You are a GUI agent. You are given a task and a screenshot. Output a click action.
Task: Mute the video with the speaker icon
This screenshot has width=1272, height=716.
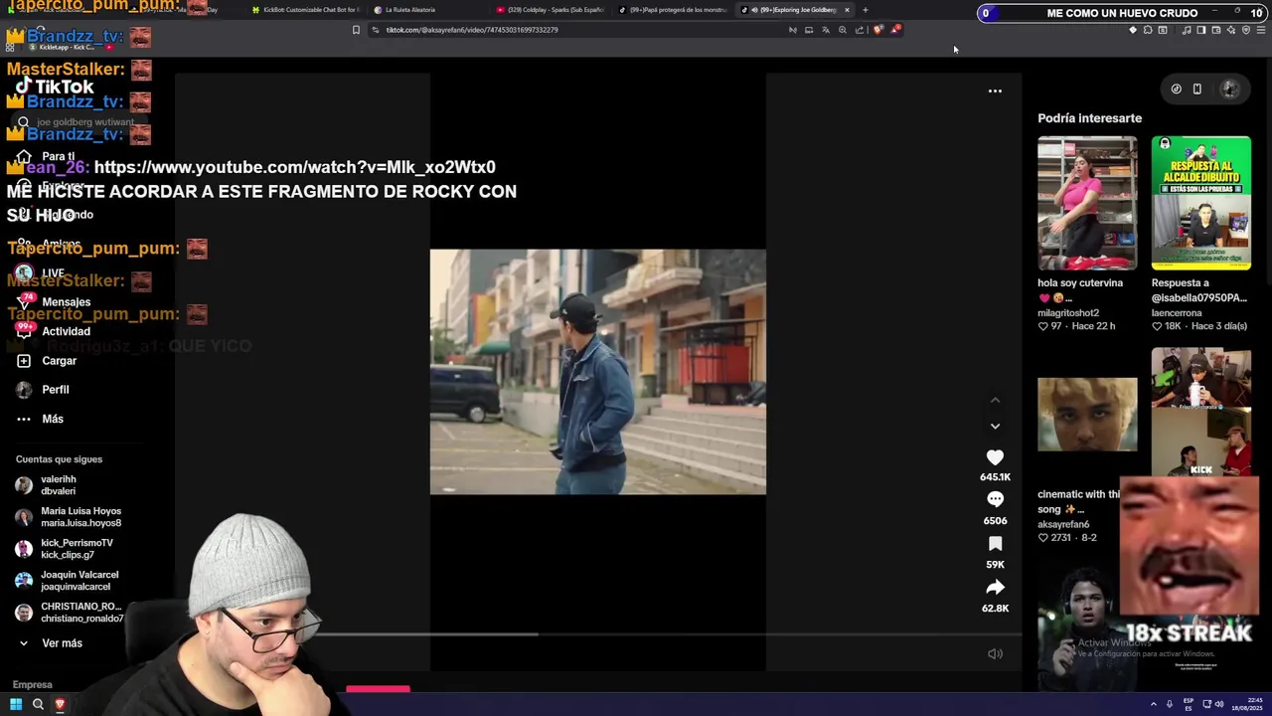coord(995,653)
